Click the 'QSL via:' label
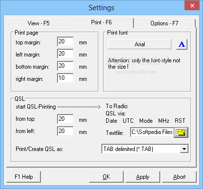The height and width of the screenshot is (189, 203). [115, 113]
